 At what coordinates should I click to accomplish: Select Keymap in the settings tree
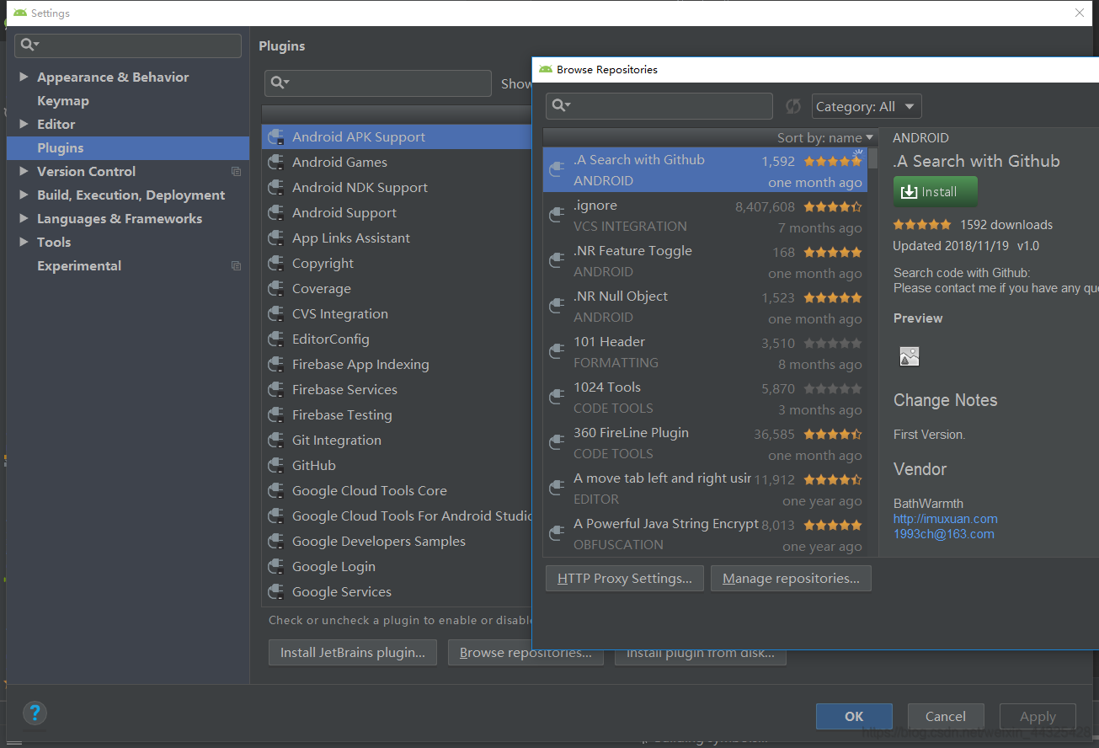(63, 100)
